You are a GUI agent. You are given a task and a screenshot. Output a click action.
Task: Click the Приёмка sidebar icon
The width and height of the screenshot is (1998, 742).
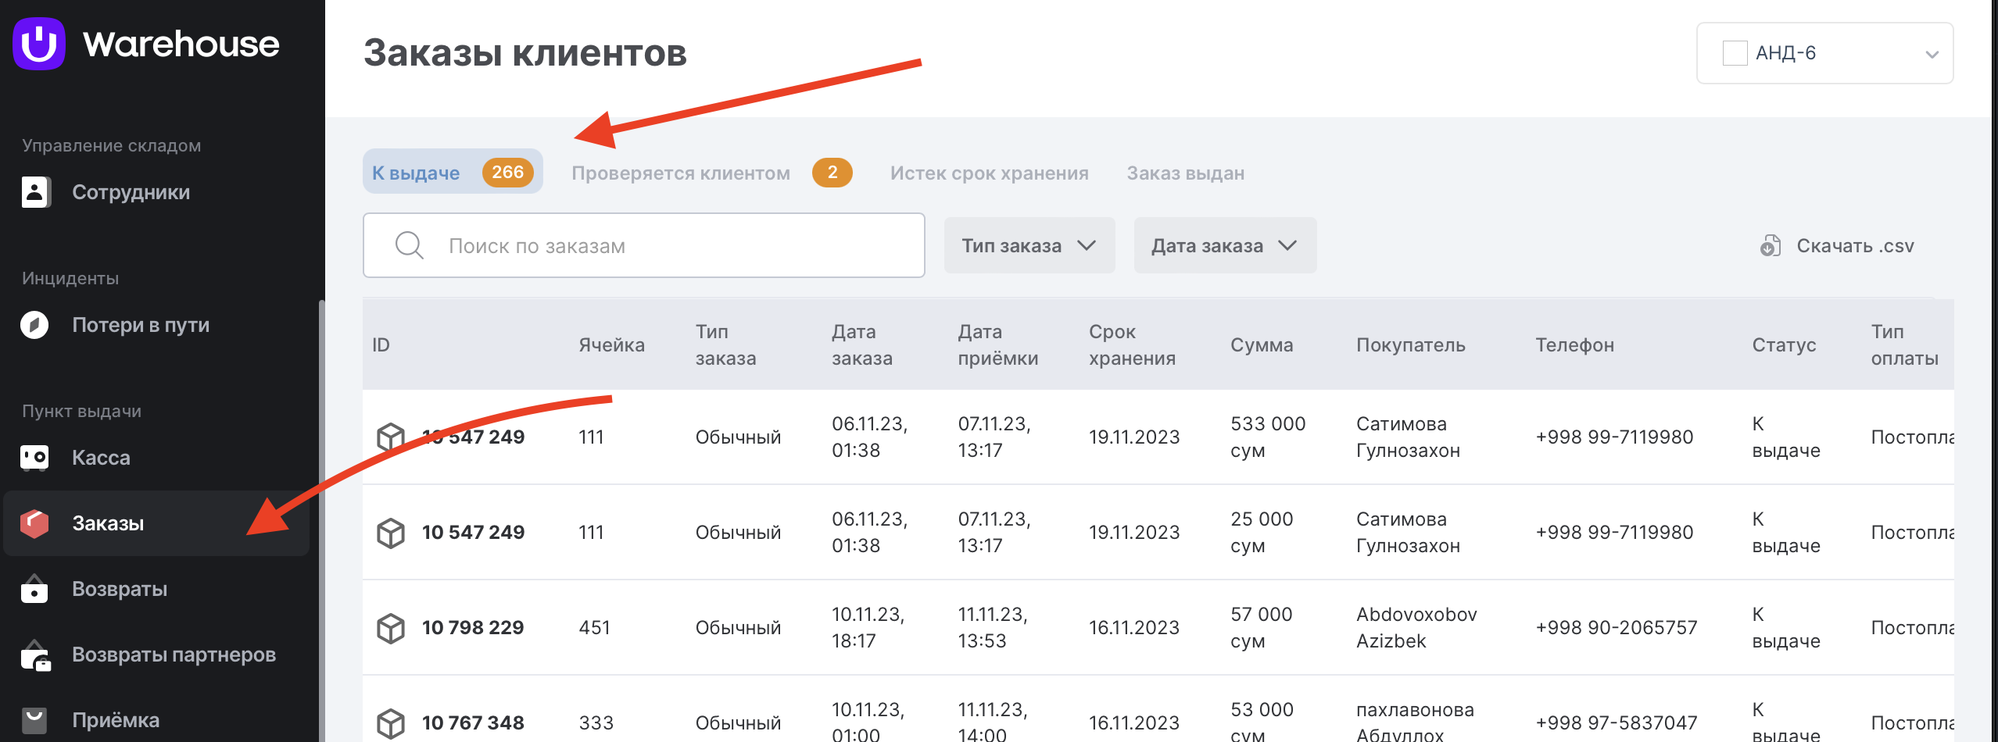coord(34,719)
